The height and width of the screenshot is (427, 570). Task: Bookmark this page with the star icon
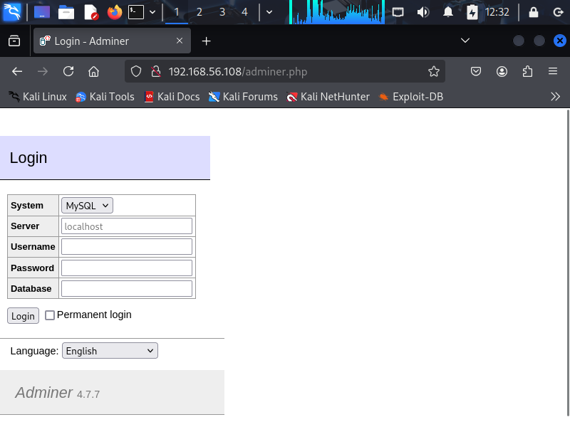click(x=433, y=71)
